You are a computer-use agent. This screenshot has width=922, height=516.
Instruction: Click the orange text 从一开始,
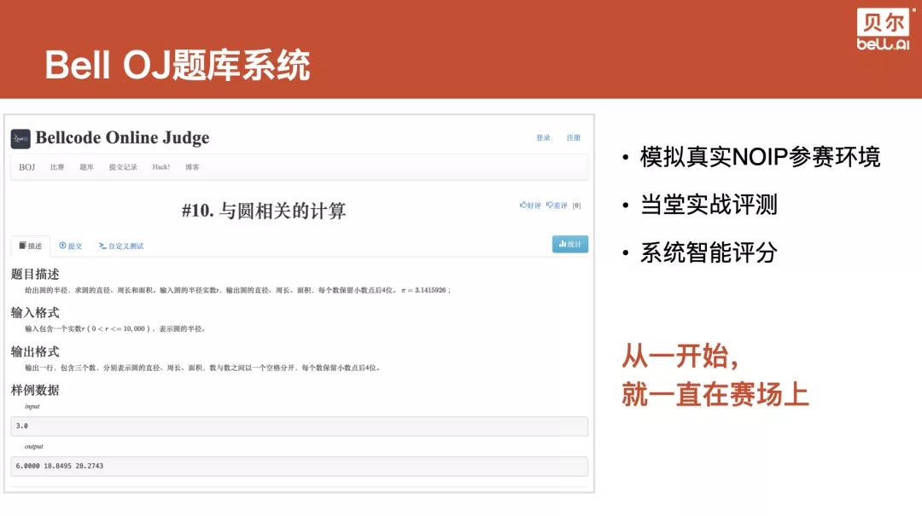(680, 357)
